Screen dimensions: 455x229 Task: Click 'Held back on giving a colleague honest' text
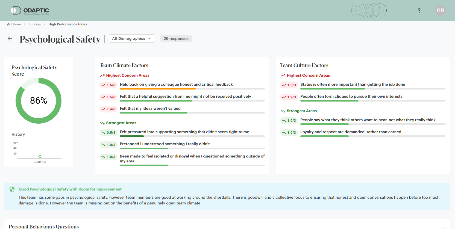coord(176,84)
